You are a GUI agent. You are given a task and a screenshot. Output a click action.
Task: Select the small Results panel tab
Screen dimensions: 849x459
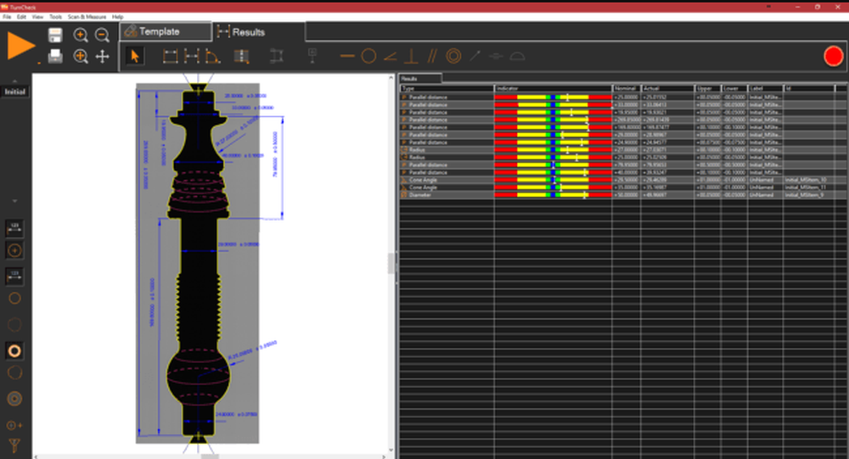419,79
